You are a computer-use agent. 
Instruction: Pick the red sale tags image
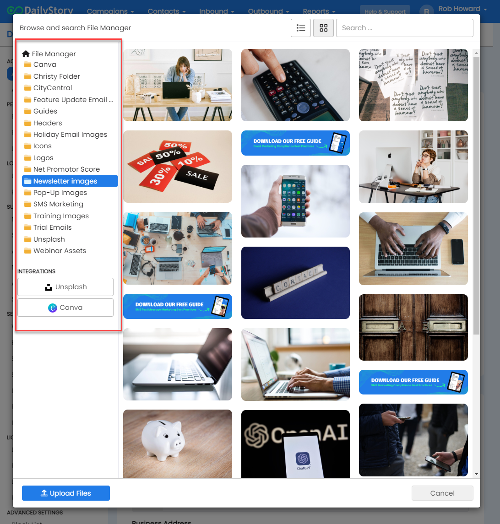[x=178, y=167]
